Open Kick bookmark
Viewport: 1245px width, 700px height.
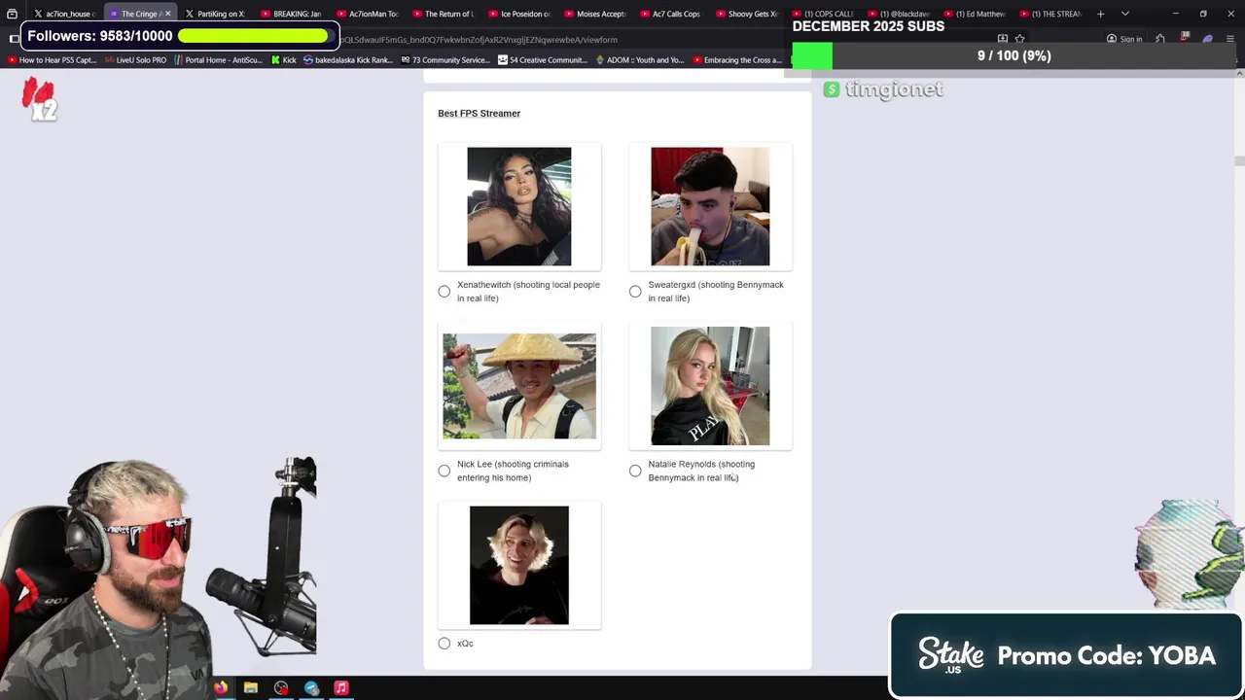coord(284,60)
